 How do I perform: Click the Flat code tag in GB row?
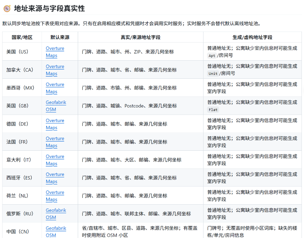pyautogui.click(x=213, y=110)
